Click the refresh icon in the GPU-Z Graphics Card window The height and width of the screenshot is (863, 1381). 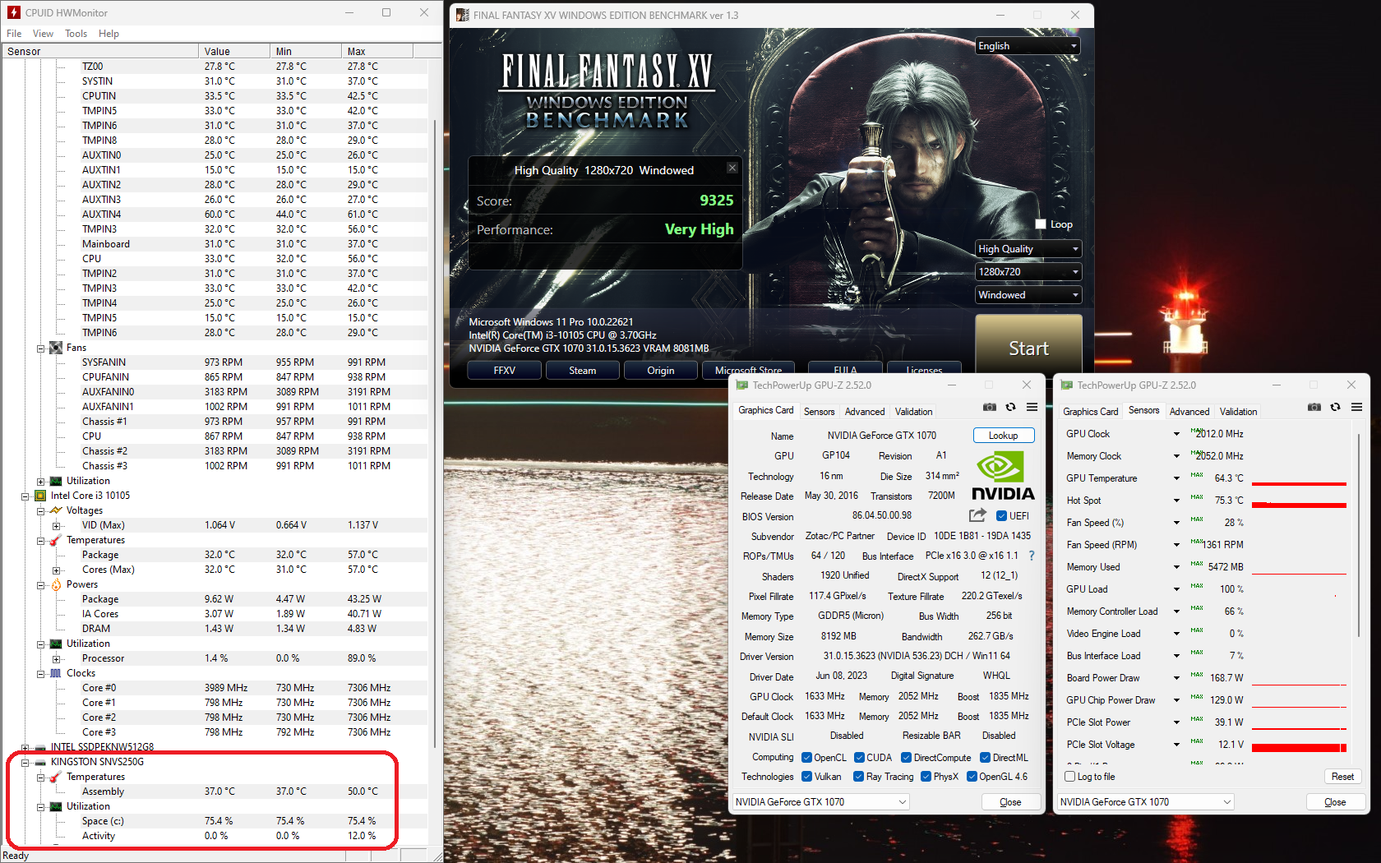coord(1010,407)
